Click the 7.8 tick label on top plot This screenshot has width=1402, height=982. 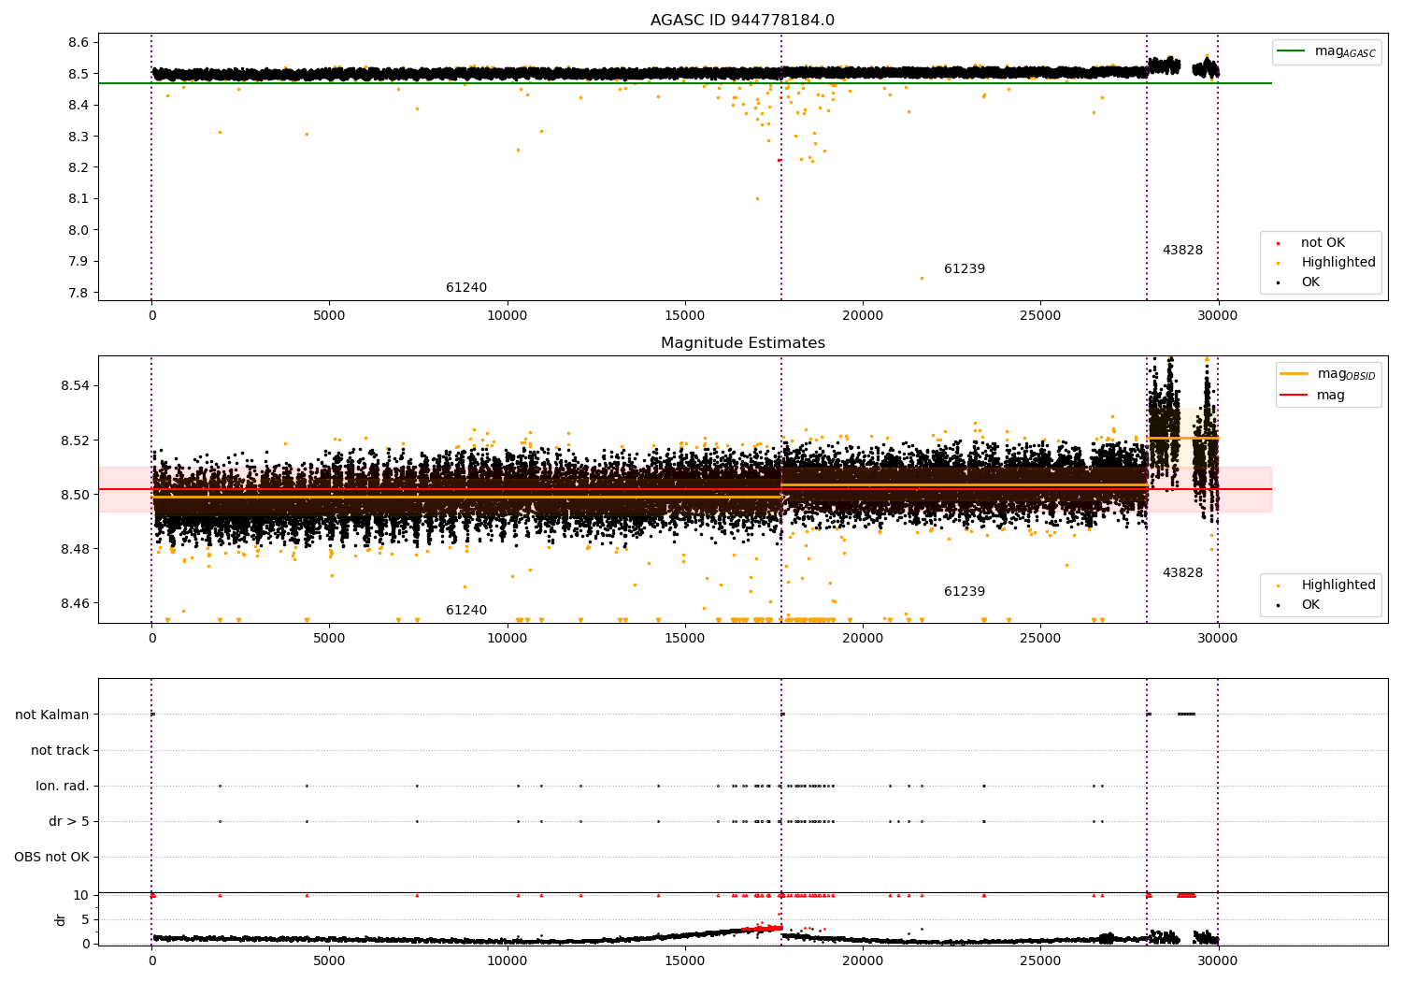coord(78,293)
